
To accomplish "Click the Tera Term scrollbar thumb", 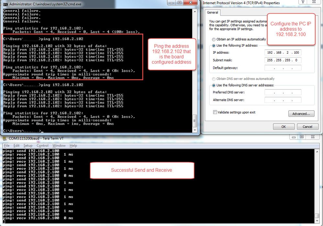I will (317, 216).
